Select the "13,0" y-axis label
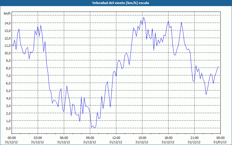The image size is (232, 145). (8, 30)
